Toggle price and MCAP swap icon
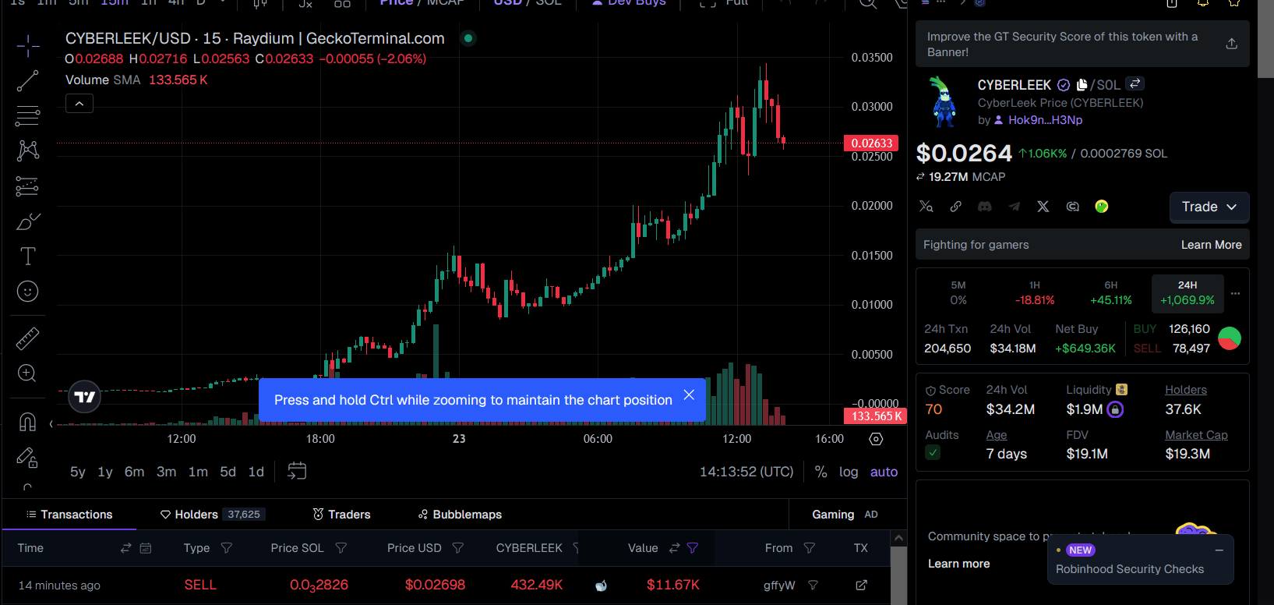1274x605 pixels. click(920, 177)
